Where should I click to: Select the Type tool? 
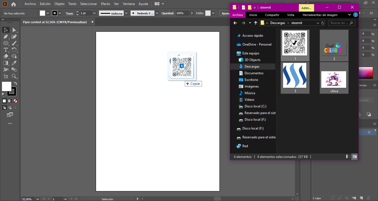pos(6,50)
